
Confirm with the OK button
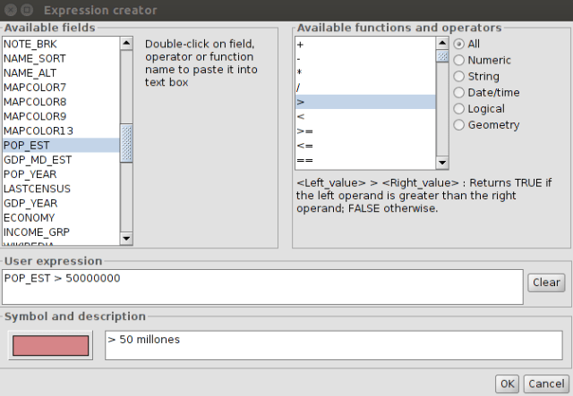click(508, 383)
